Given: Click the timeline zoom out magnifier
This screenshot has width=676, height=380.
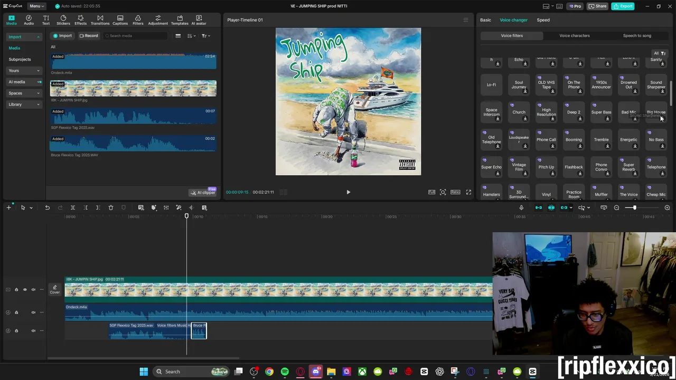Looking at the screenshot, I should [x=616, y=207].
